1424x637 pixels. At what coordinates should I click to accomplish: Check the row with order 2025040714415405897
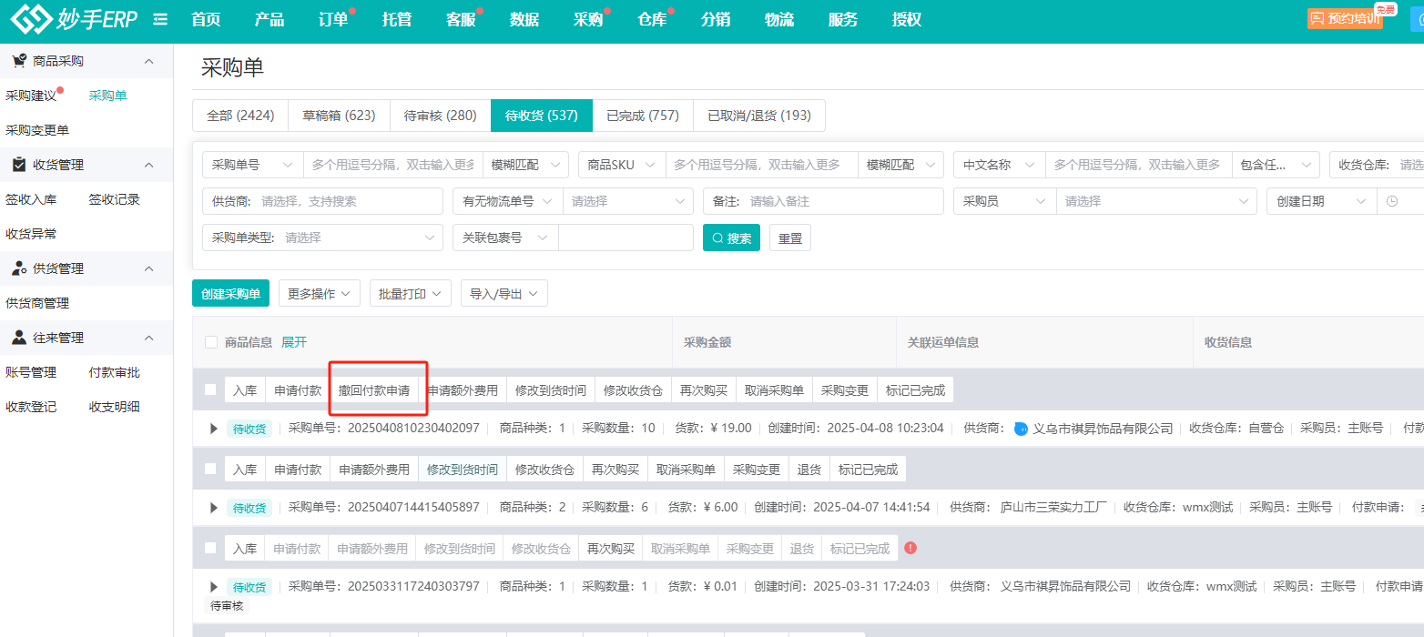(x=210, y=469)
